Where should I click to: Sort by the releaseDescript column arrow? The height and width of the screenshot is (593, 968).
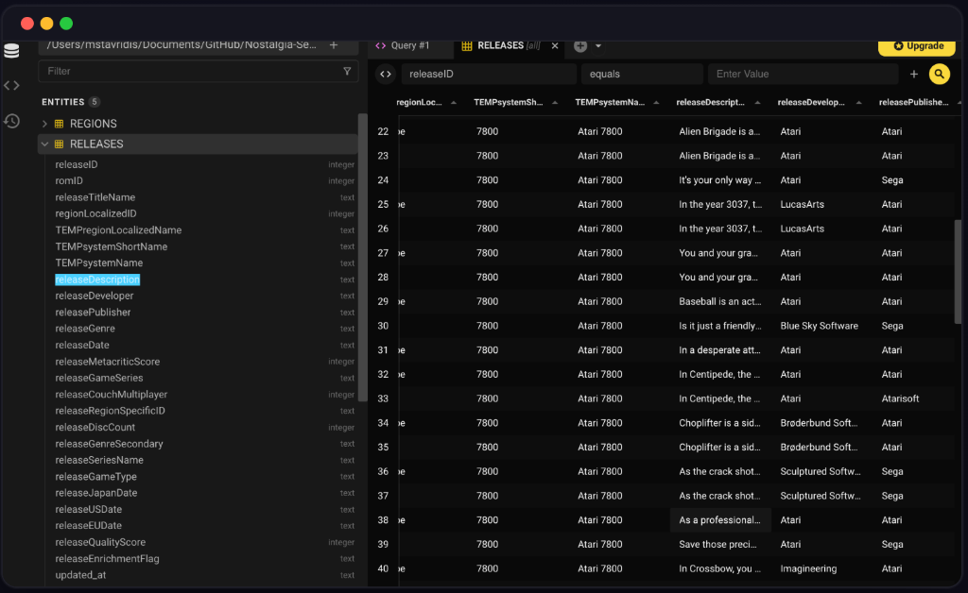(757, 102)
